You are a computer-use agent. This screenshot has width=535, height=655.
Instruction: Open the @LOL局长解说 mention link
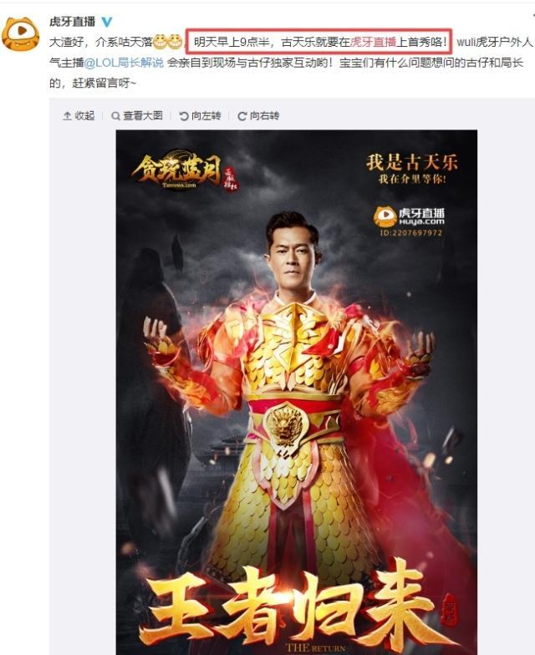click(x=124, y=63)
